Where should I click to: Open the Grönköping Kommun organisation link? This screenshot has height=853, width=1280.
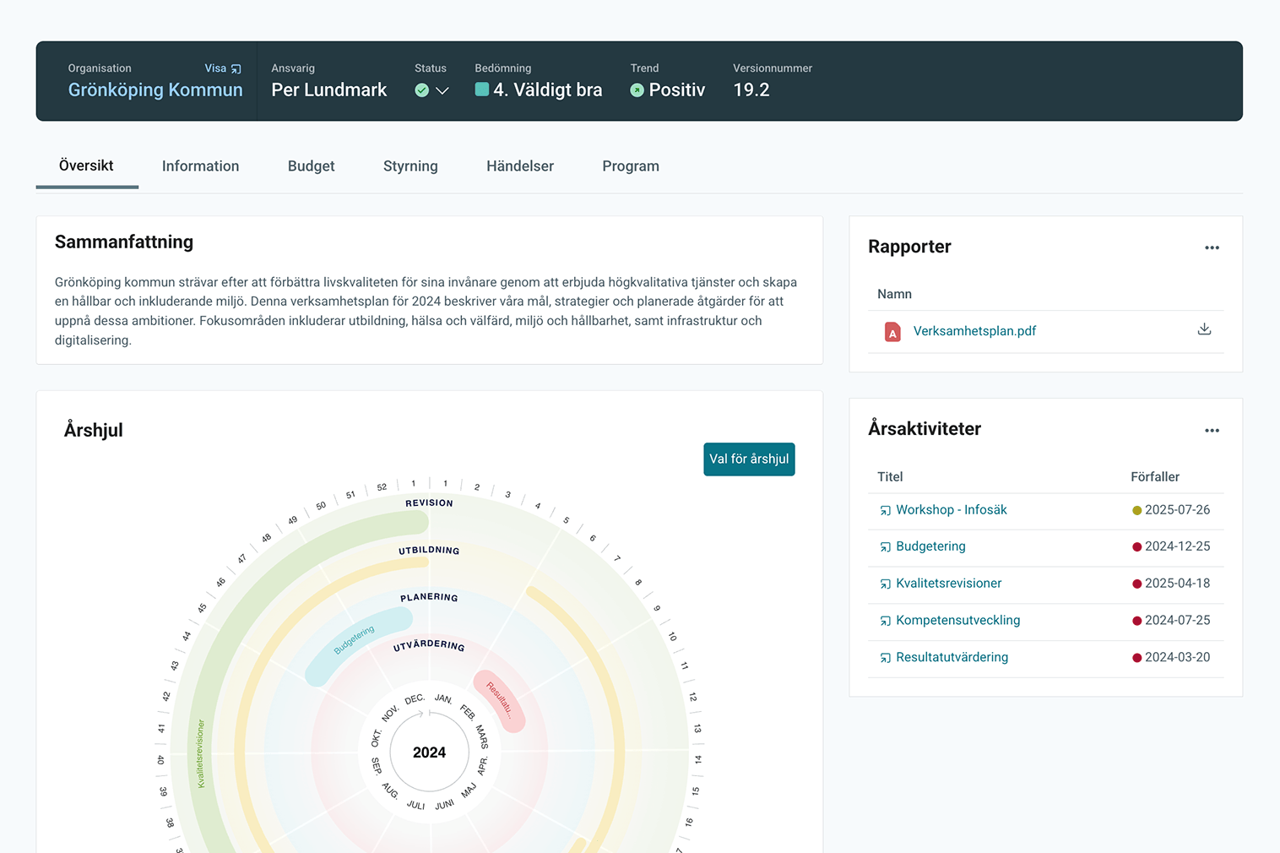point(155,90)
